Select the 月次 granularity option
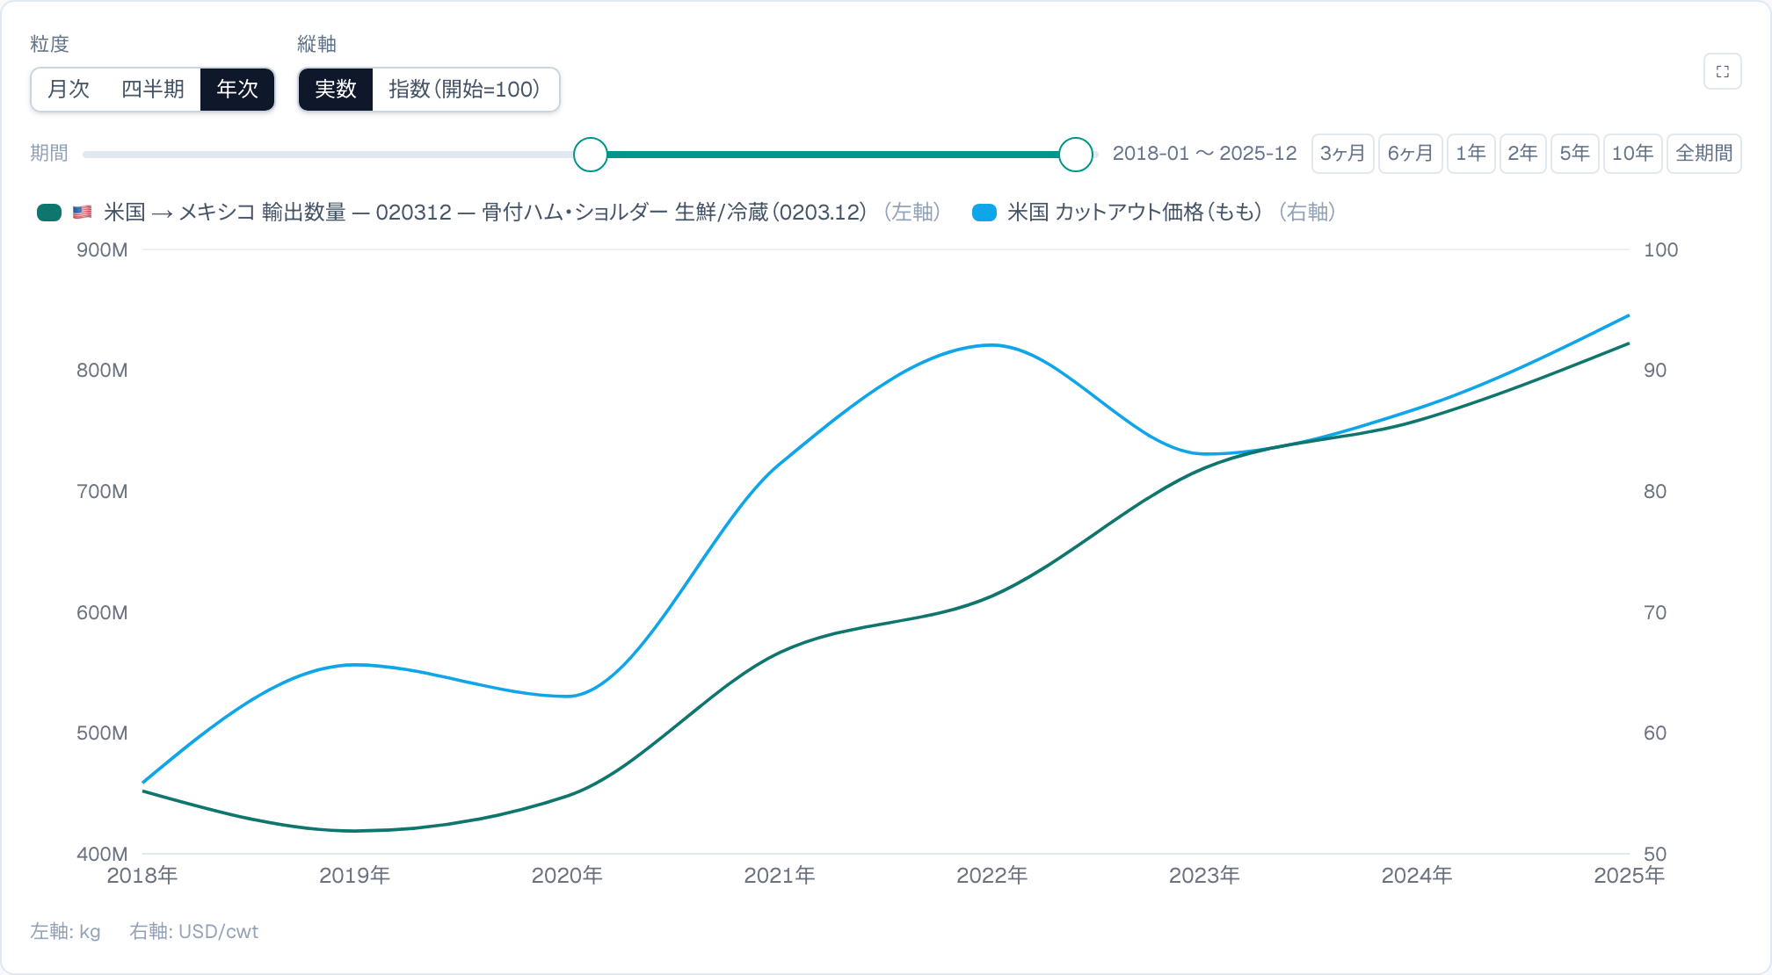 [69, 90]
